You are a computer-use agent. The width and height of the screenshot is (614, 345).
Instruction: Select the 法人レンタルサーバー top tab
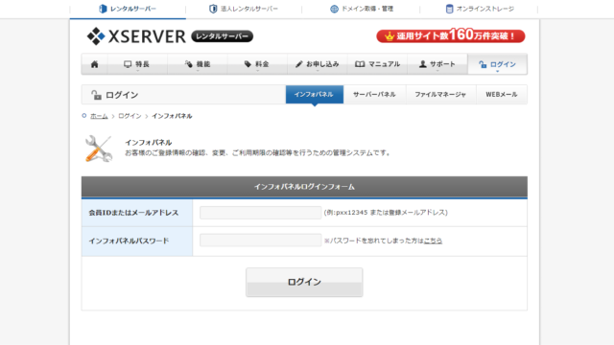pos(244,9)
